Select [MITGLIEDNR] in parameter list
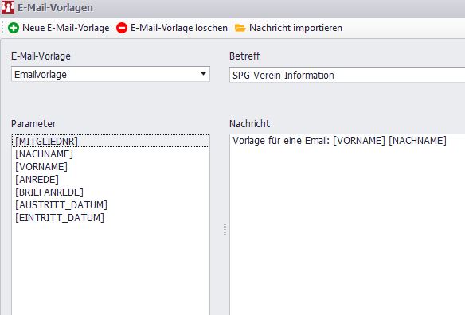 click(x=111, y=141)
